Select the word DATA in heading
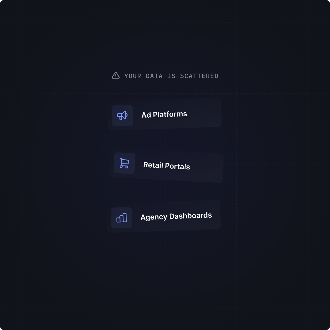The height and width of the screenshot is (330, 330). [x=154, y=76]
